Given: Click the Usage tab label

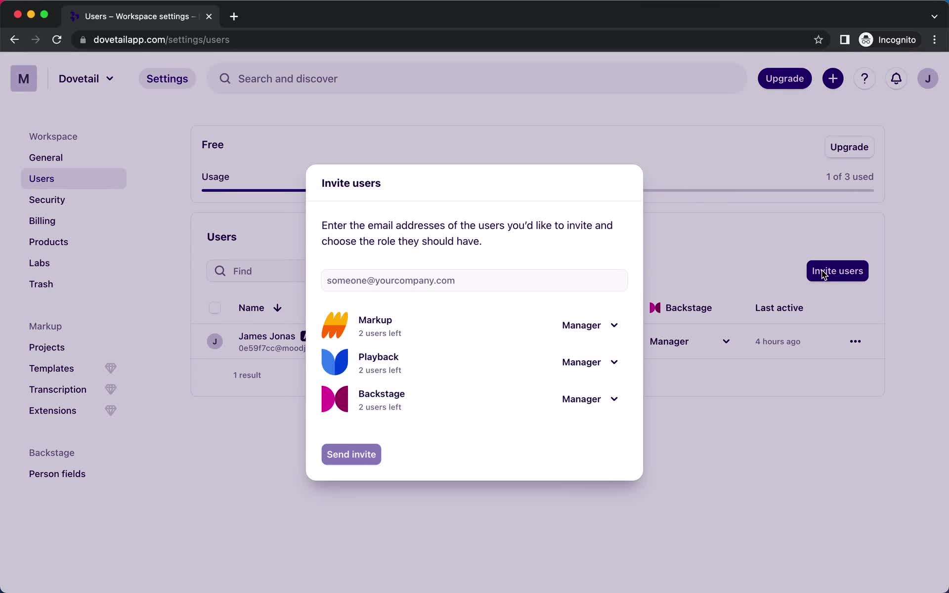Looking at the screenshot, I should tap(216, 176).
